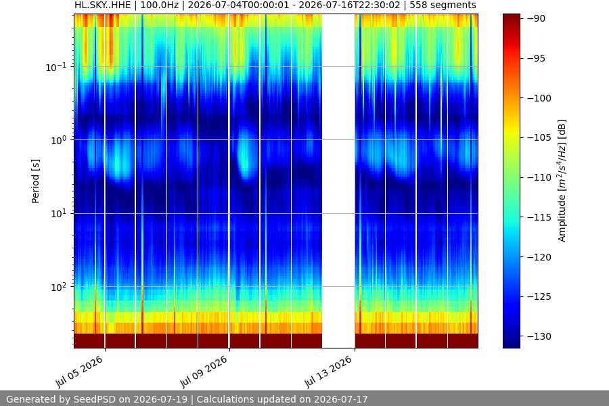Click the −115 colorbar tick label
The image size is (609, 406).
pos(539,217)
